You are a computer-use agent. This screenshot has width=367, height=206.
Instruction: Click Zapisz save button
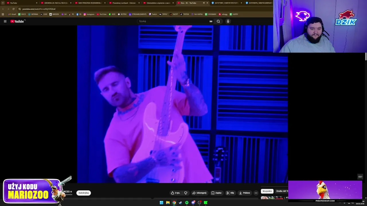pyautogui.click(x=216, y=193)
